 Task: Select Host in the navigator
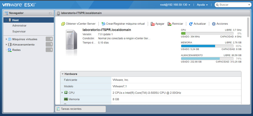[29, 20]
